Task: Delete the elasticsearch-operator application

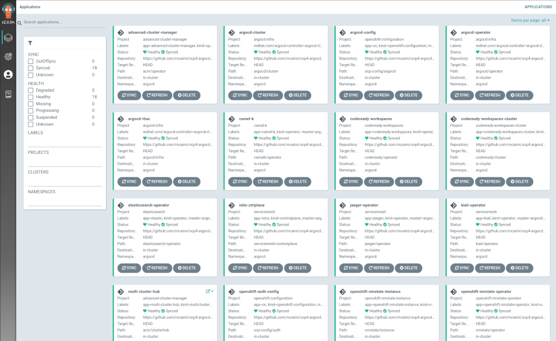Action: (x=187, y=268)
